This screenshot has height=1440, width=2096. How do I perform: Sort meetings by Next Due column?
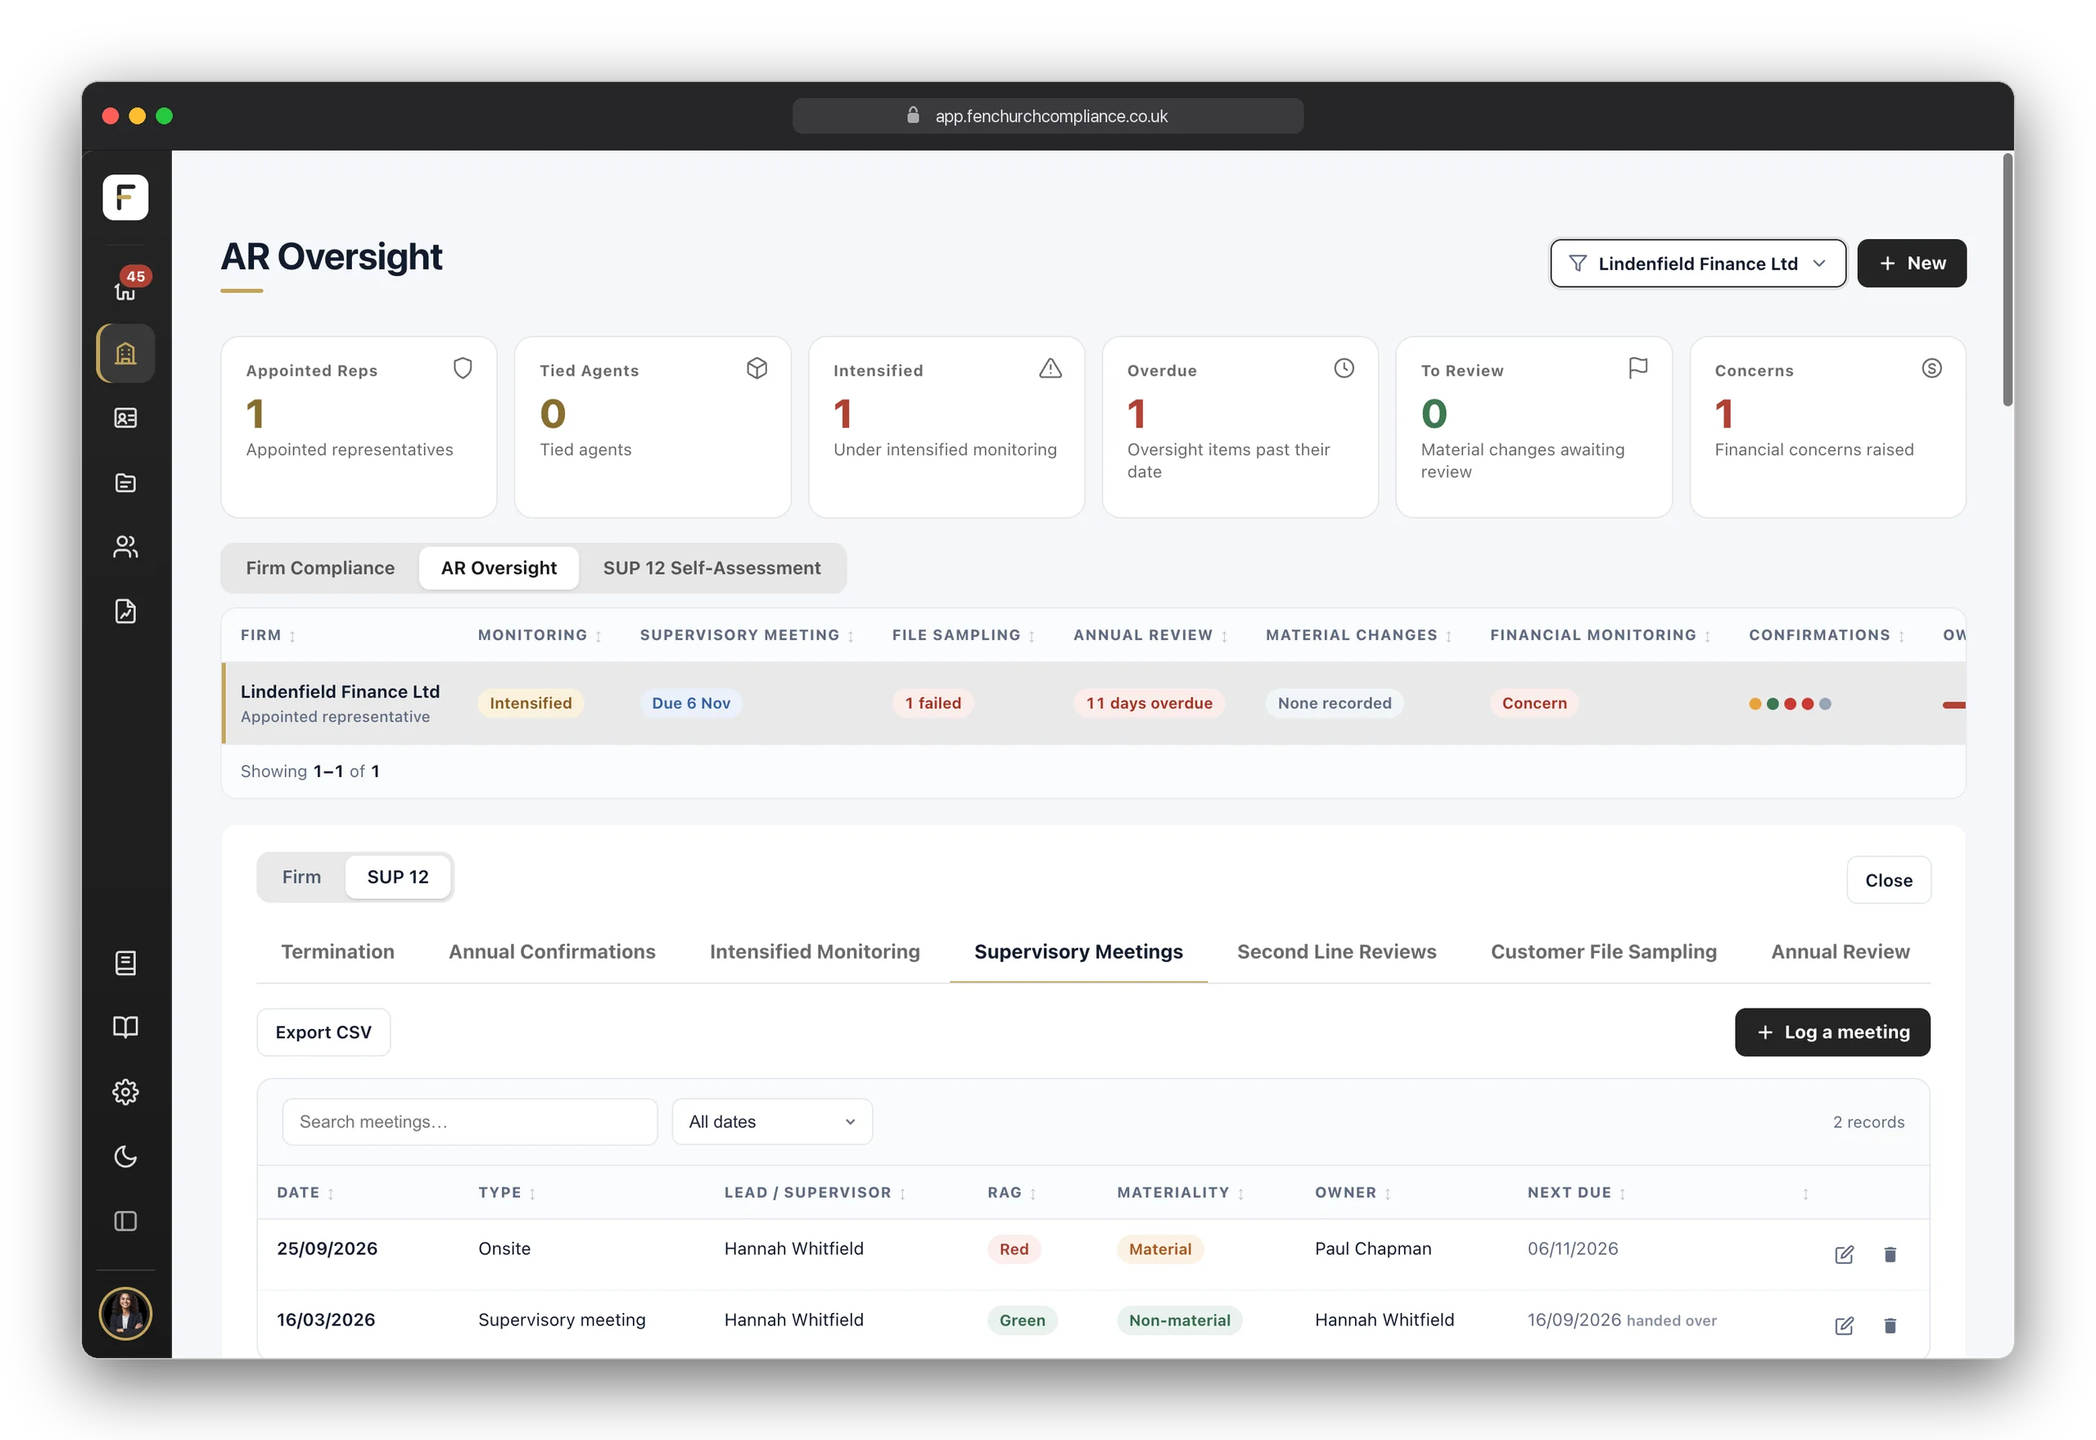tap(1576, 1193)
